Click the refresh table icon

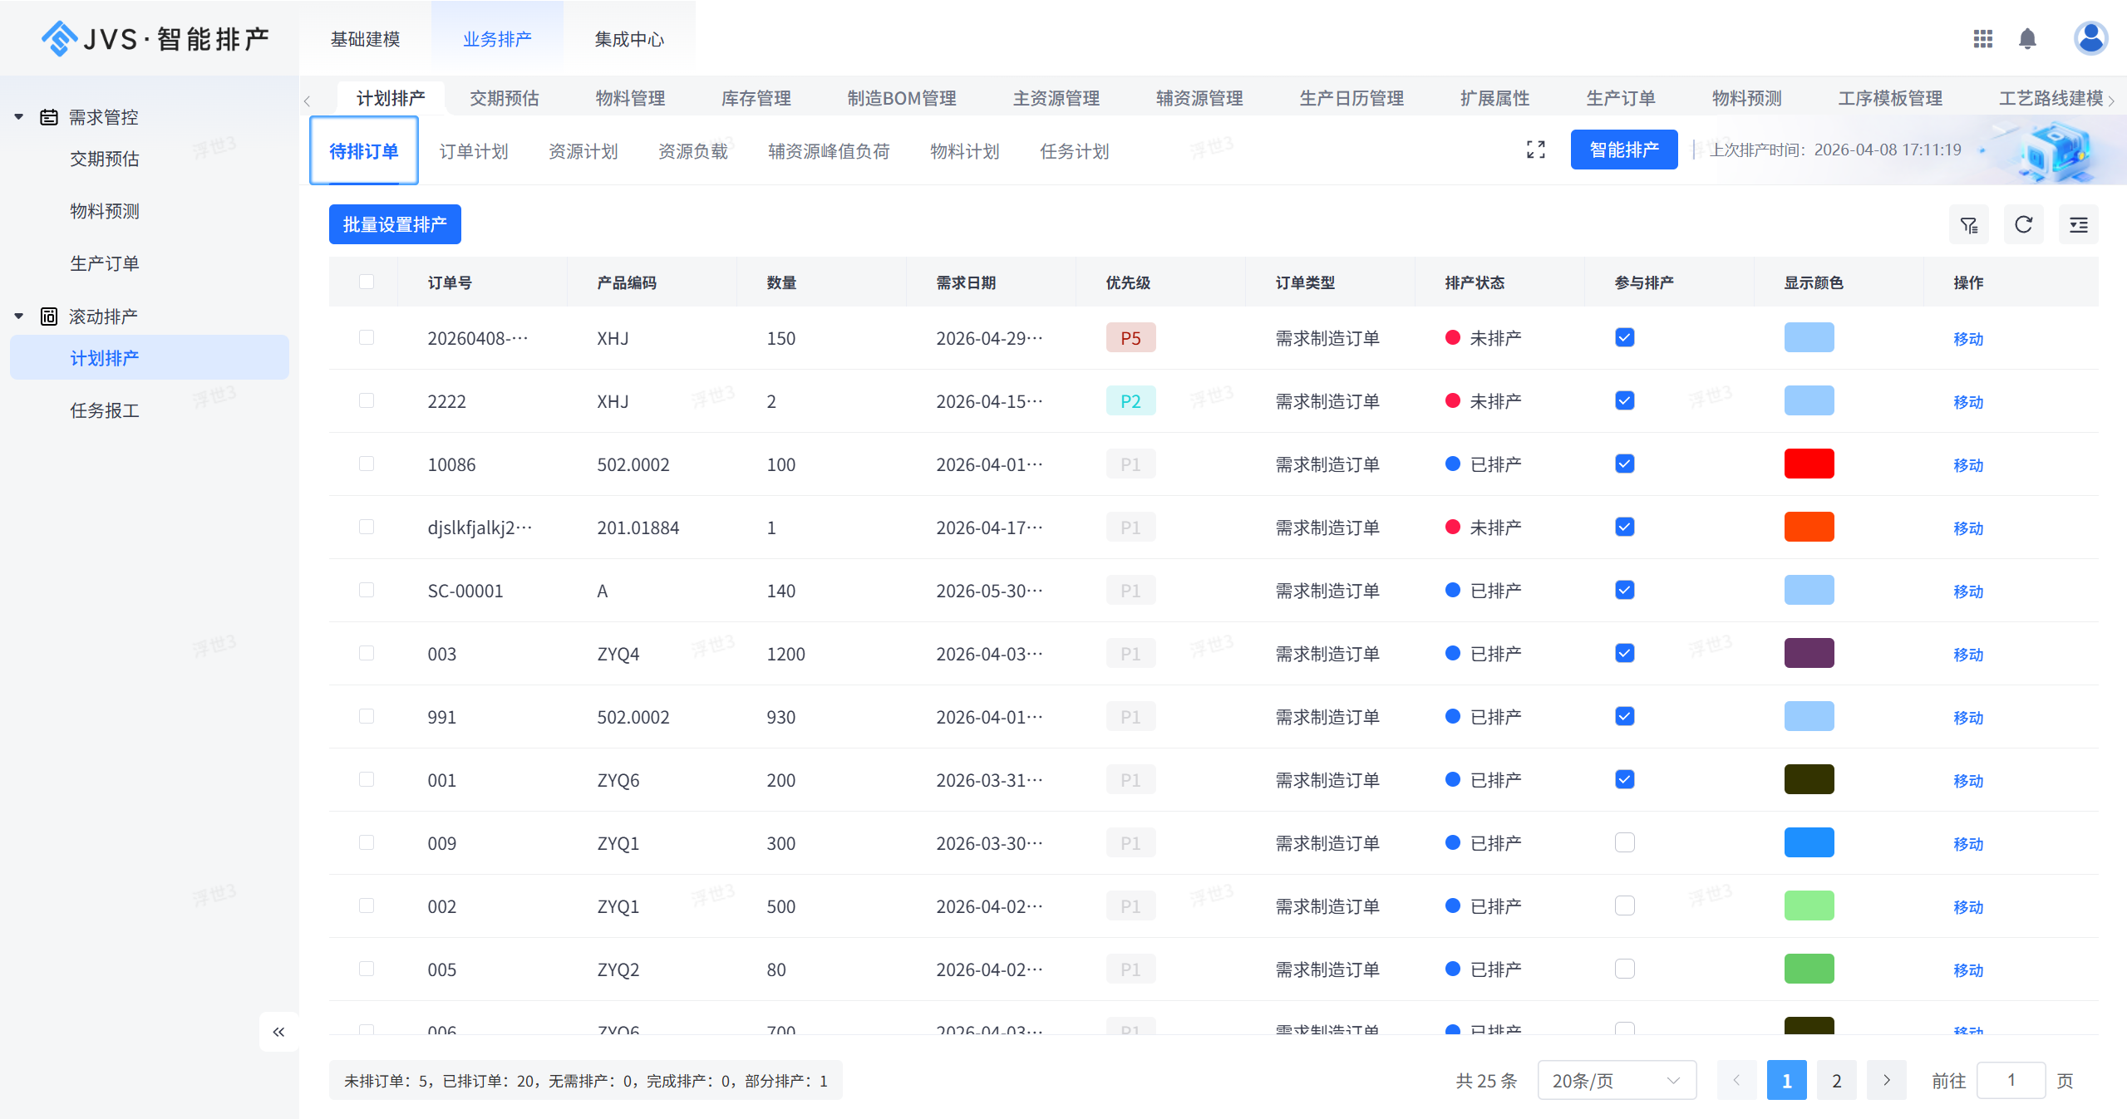2023,225
